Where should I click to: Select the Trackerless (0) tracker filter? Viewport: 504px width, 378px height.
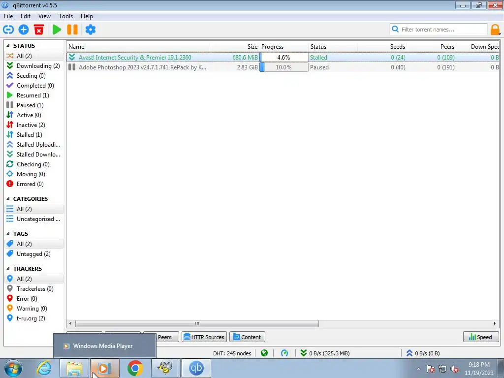pos(34,288)
